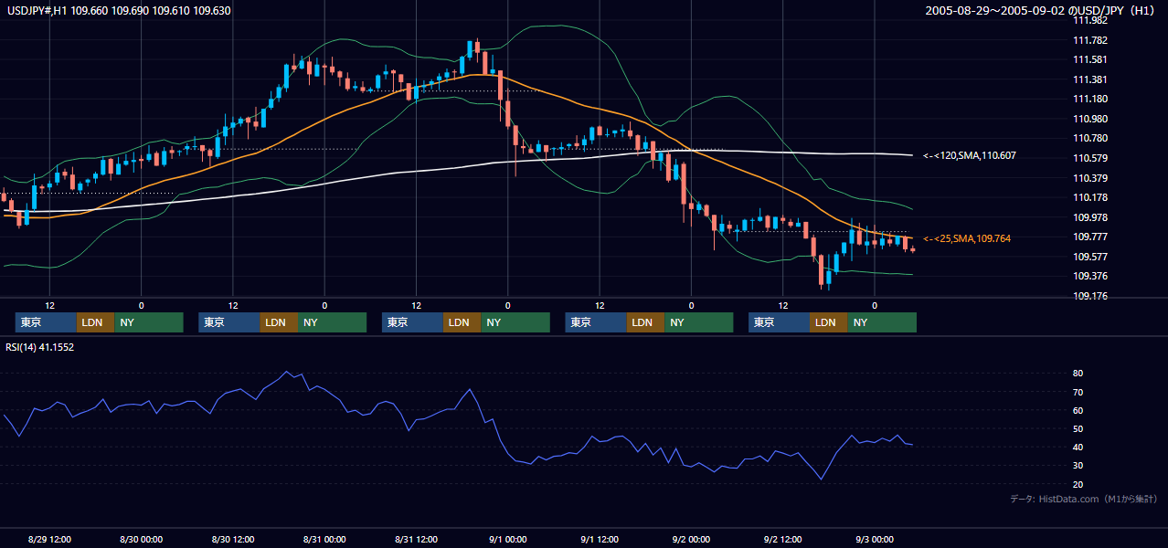
Task: Click the RSI level 30 label
Action: click(x=1078, y=466)
